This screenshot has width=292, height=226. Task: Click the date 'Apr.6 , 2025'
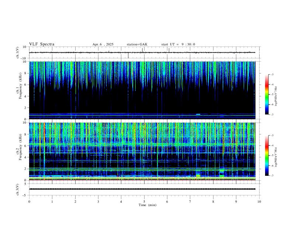[103, 44]
